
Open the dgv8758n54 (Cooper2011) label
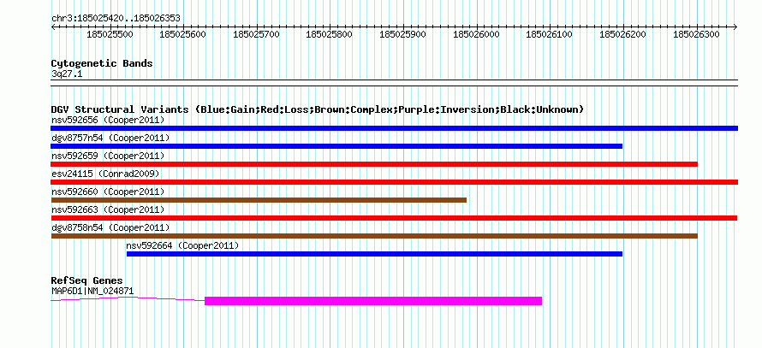[110, 227]
